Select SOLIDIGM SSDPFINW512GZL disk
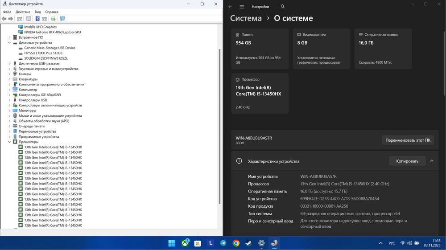Screen dimensions: 446x250 click(46, 58)
